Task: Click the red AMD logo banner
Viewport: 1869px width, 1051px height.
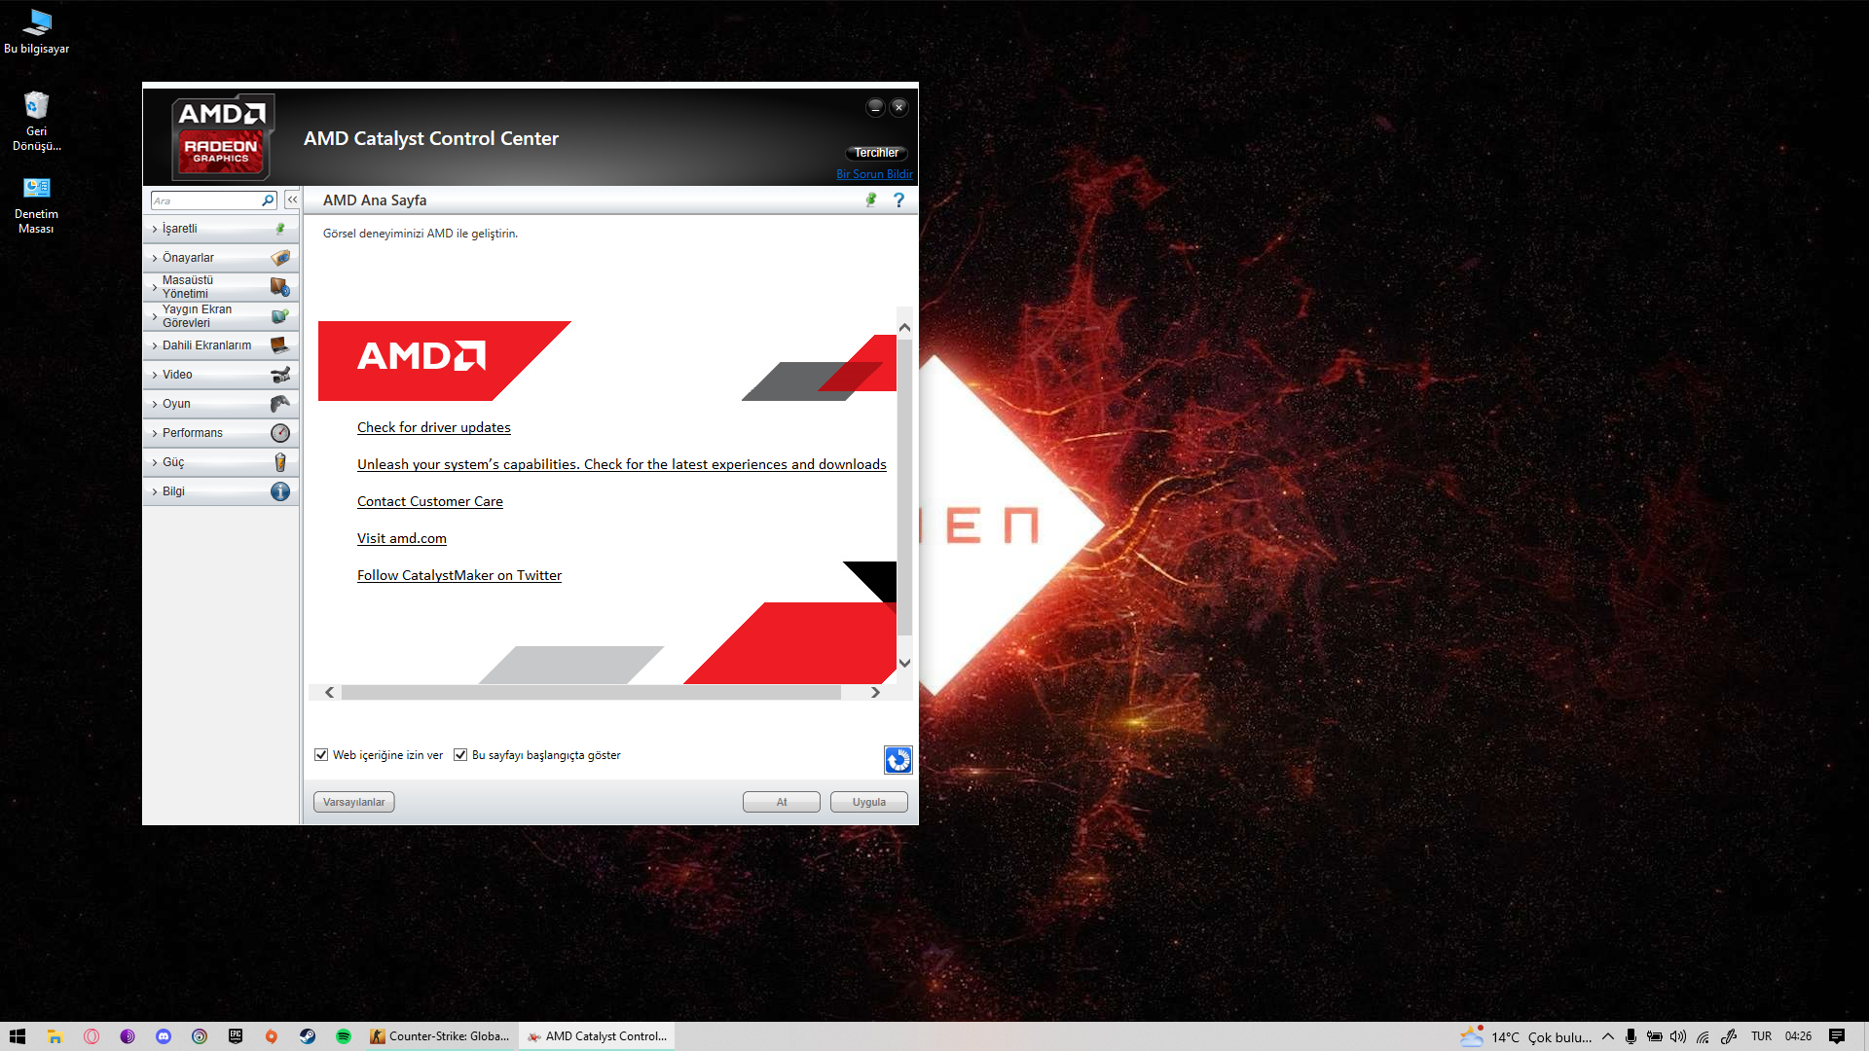Action: click(444, 360)
